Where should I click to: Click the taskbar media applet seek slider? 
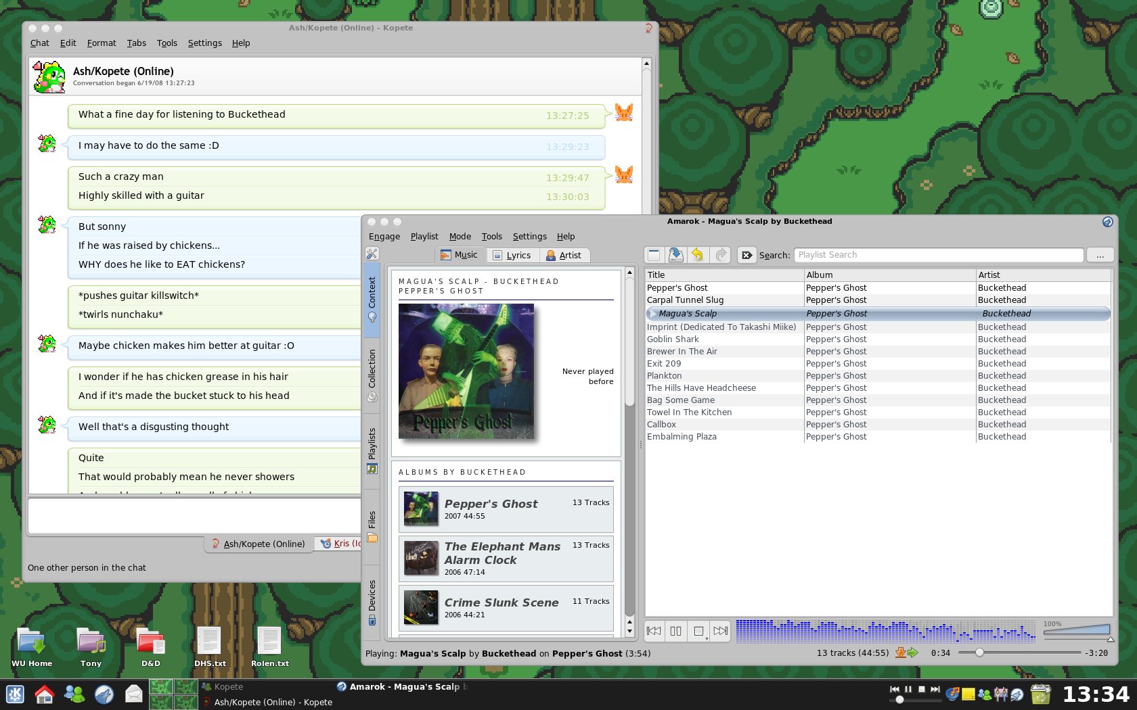(x=916, y=700)
